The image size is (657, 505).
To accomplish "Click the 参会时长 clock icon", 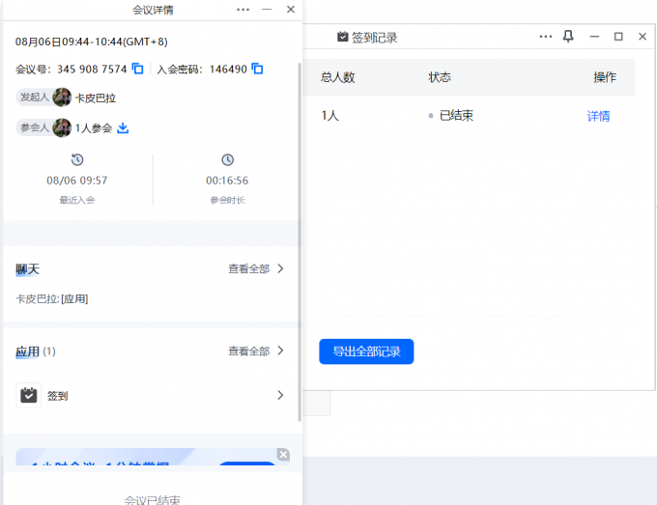I will tap(227, 159).
